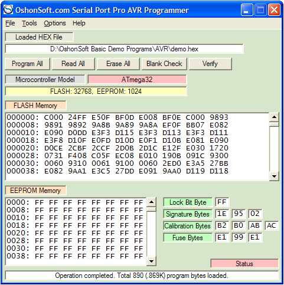This screenshot has width=284, height=285.
Task: Click FLASH row address 000008:
Action: 23,125
